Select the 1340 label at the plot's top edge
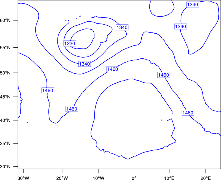This screenshot has height=180, width=221. coord(193,4)
